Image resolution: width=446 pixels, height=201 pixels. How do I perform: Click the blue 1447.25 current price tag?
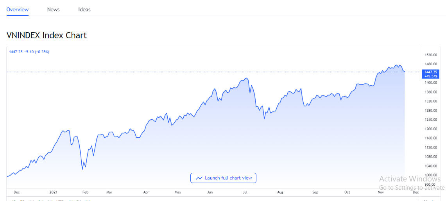[x=432, y=74]
